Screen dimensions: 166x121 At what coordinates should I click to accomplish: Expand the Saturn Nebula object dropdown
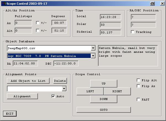point(93,56)
